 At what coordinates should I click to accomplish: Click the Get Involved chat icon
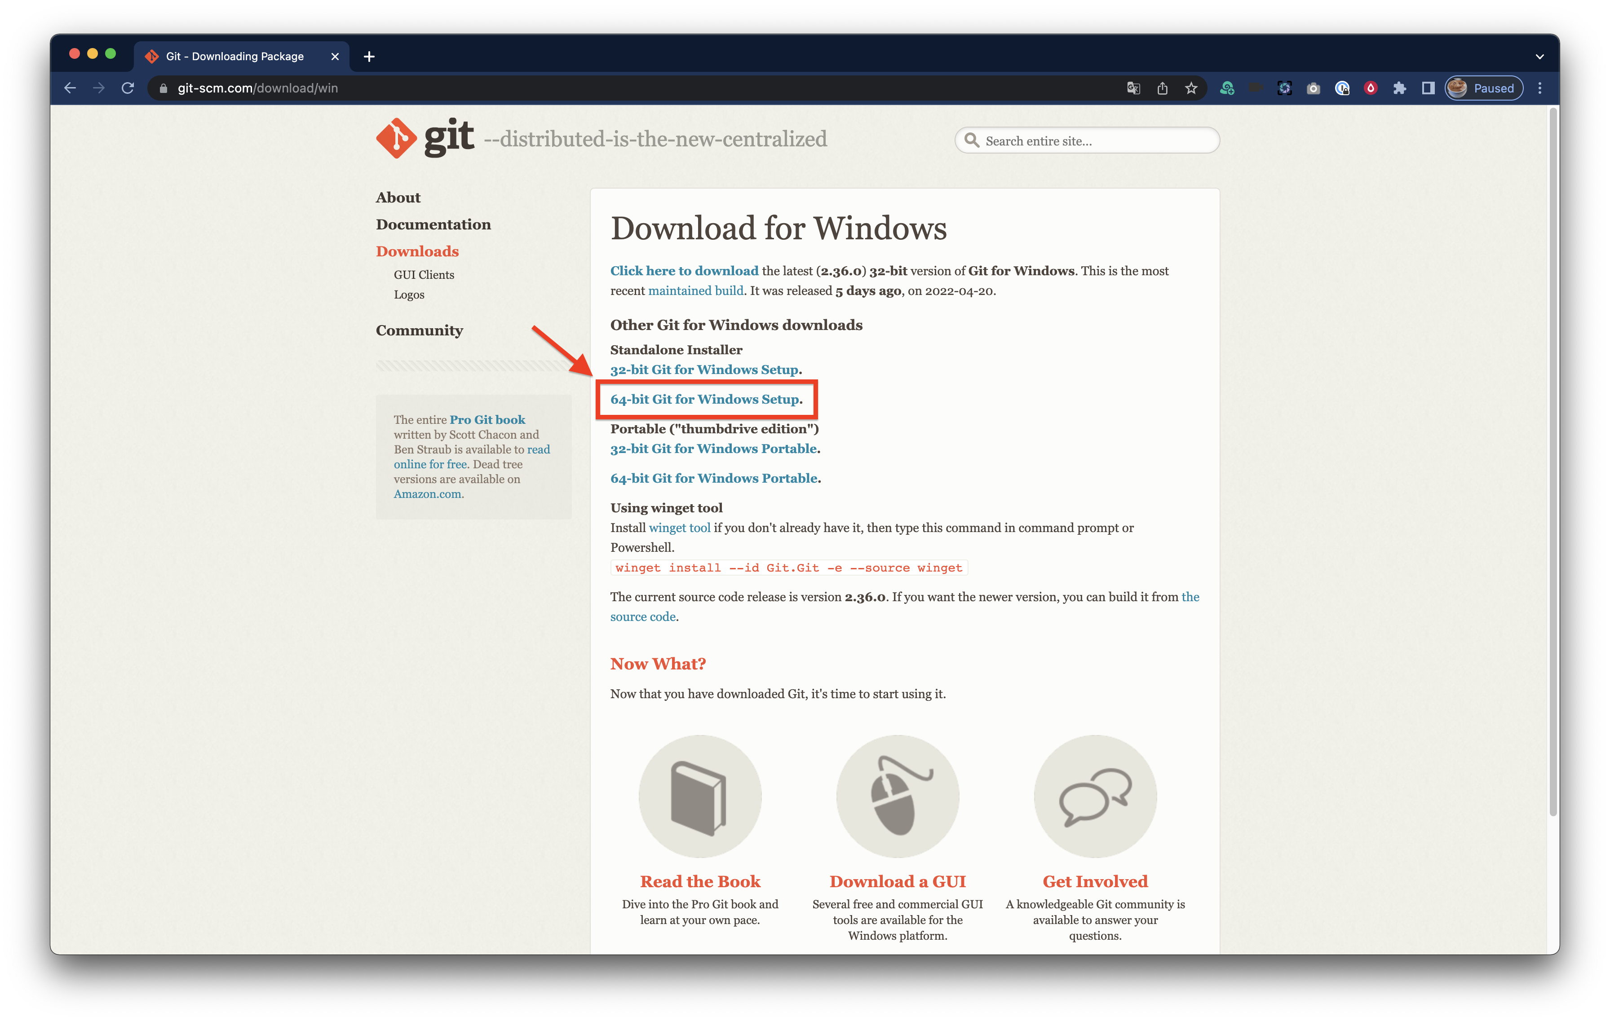(x=1094, y=797)
